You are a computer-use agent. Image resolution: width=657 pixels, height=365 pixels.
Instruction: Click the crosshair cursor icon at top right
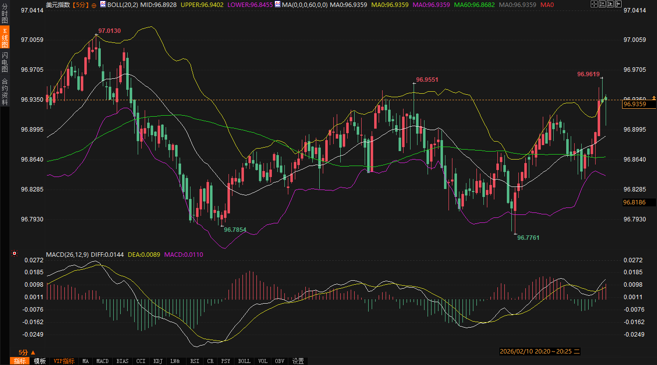(594, 4)
